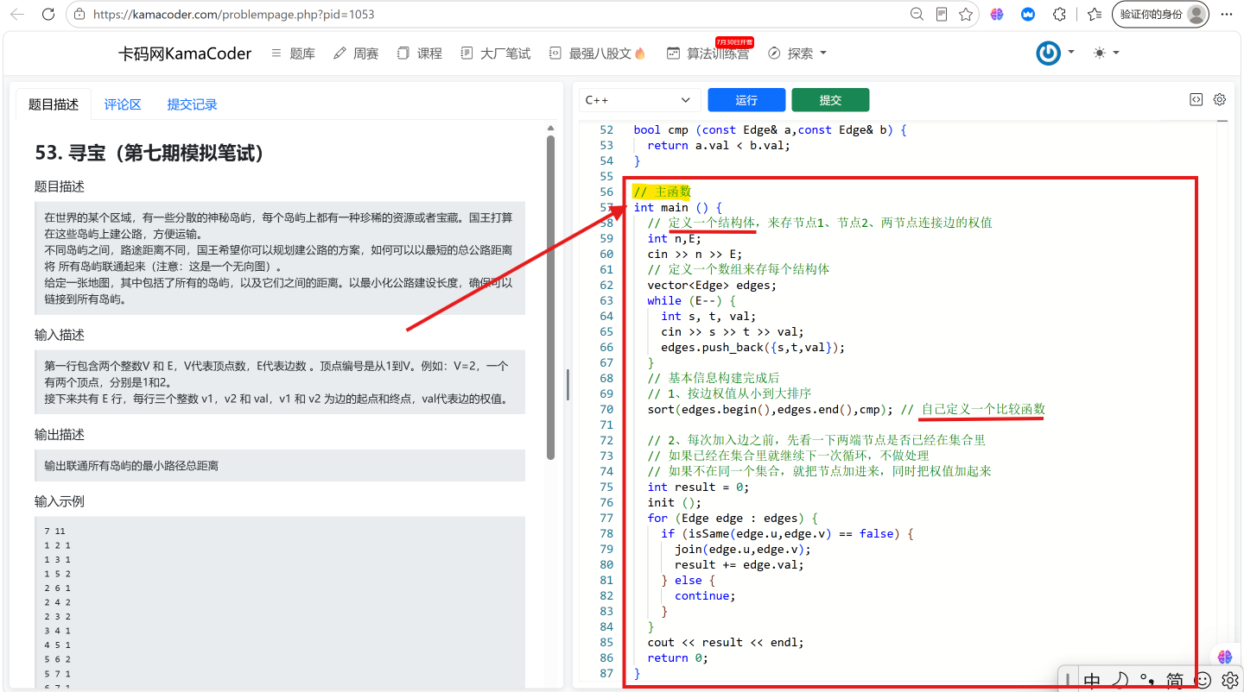
Task: Switch to the 题目描述 tab
Action: click(54, 104)
